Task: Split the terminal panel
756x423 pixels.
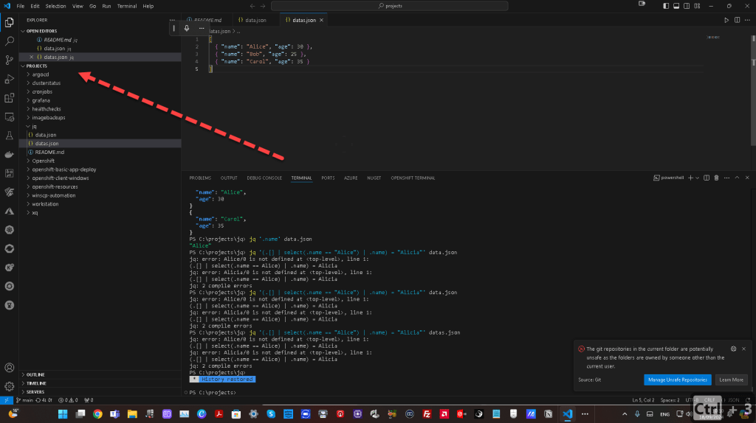Action: 707,178
